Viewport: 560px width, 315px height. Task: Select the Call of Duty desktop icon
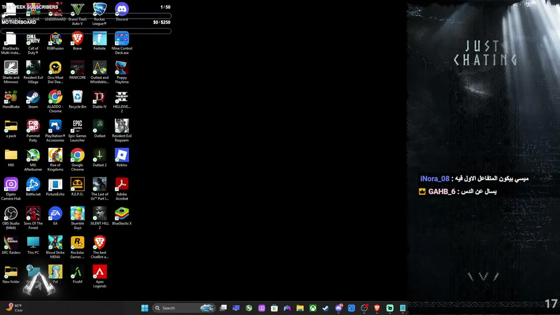pos(33,43)
